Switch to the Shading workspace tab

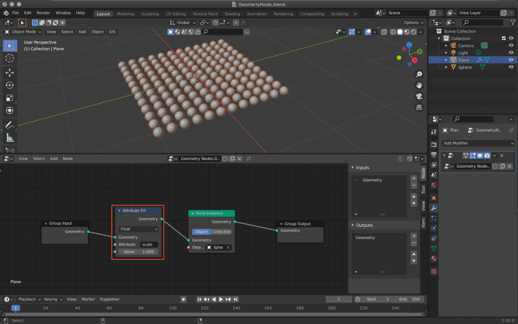232,14
